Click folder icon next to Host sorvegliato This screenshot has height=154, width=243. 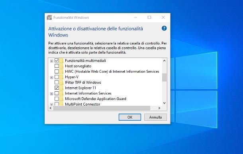pyautogui.click(x=61, y=66)
